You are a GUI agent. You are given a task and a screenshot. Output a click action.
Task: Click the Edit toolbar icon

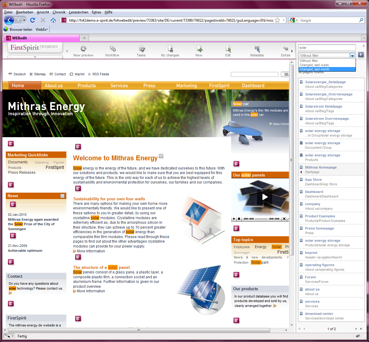228,51
